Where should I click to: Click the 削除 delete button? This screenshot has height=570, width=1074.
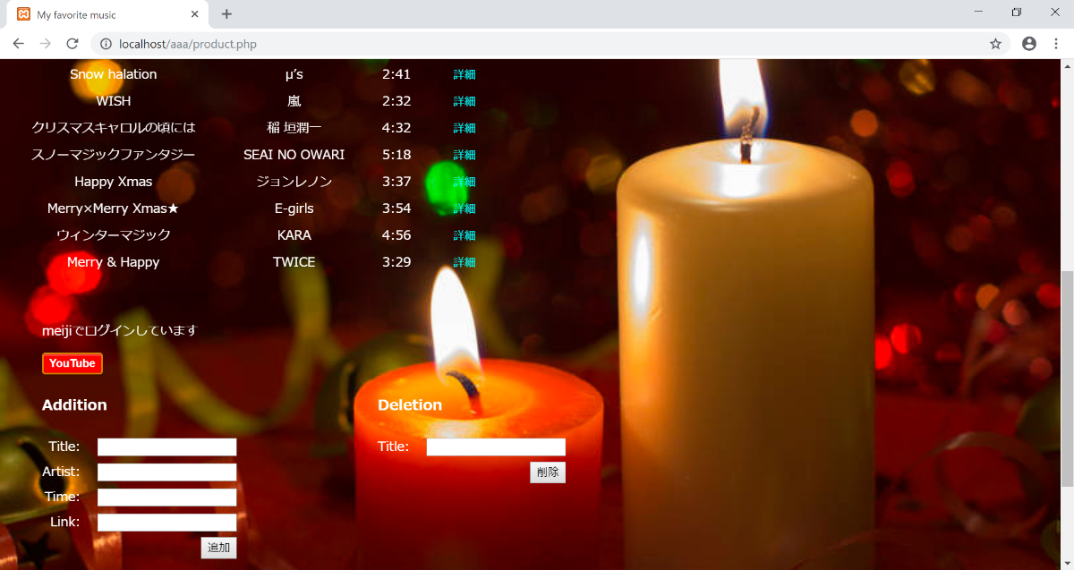[547, 472]
